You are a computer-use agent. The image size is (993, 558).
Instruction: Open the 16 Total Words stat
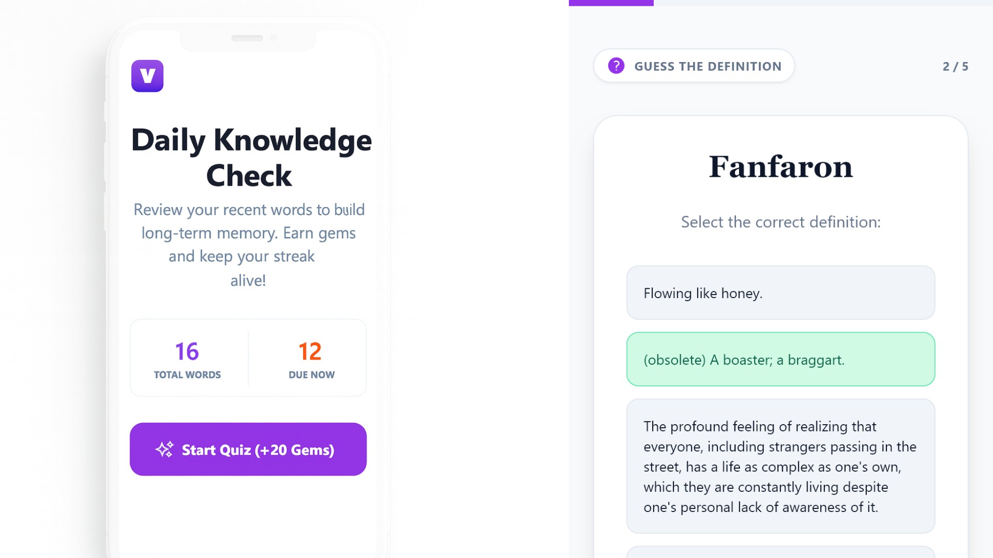point(187,359)
